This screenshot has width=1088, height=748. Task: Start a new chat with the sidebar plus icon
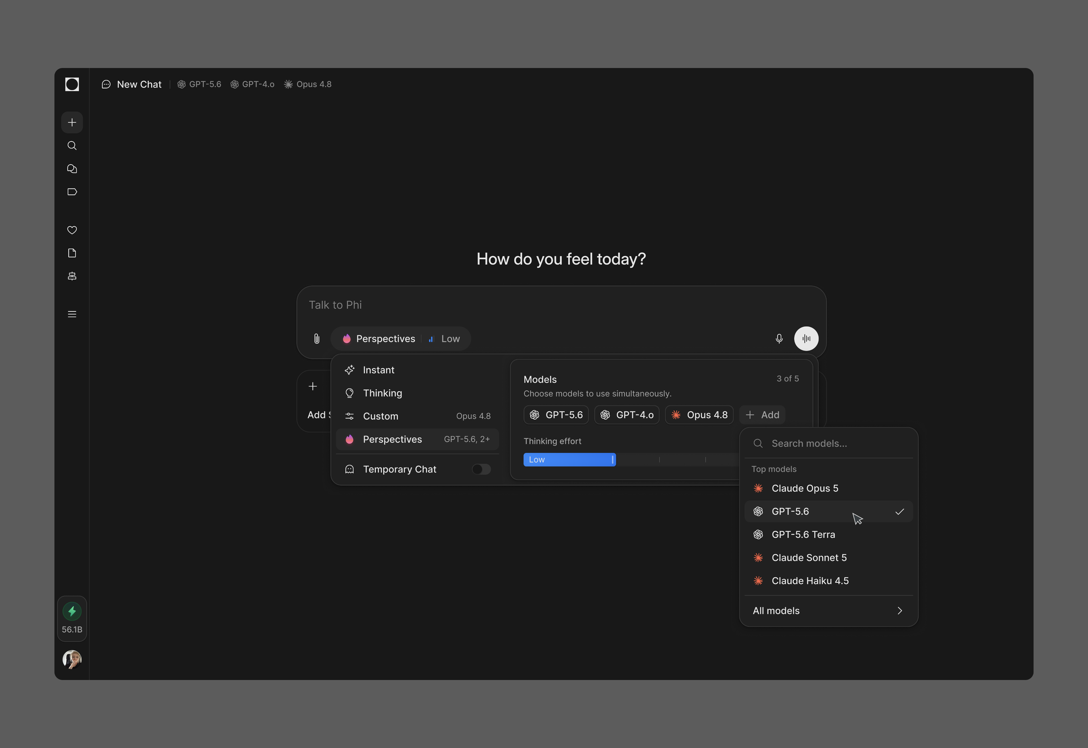coord(72,122)
